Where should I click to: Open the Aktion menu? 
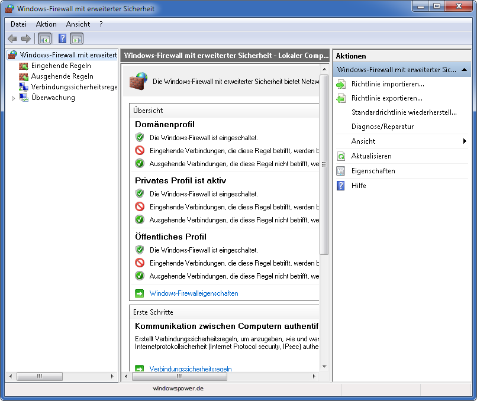click(x=46, y=24)
